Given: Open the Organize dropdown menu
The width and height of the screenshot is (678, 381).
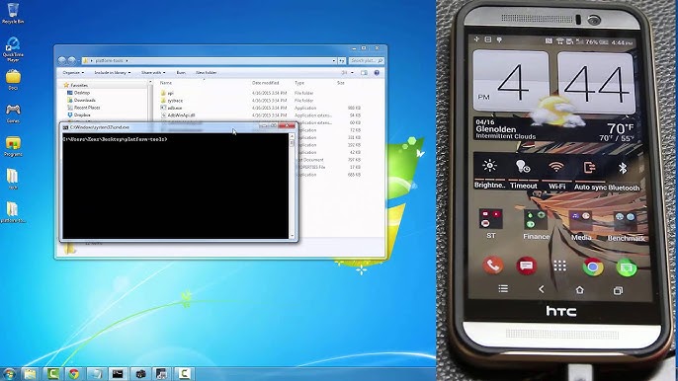Looking at the screenshot, I should [x=73, y=73].
